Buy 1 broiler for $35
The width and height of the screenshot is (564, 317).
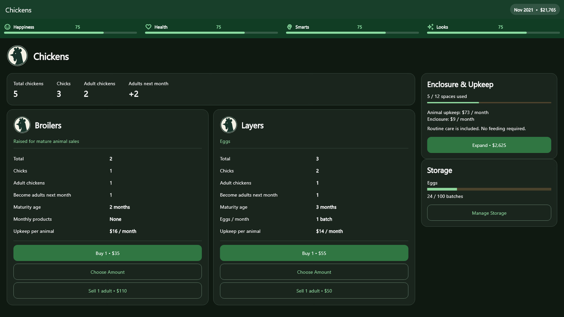pos(108,253)
